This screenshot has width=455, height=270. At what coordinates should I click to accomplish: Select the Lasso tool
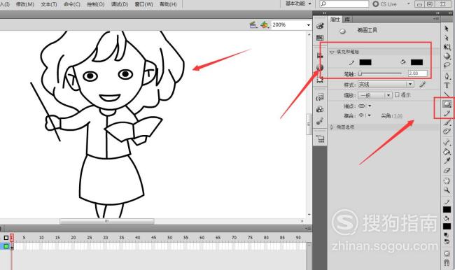point(447,66)
